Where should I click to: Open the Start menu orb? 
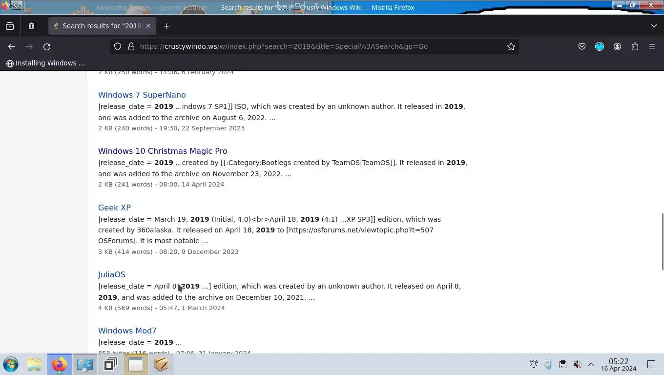pos(11,364)
